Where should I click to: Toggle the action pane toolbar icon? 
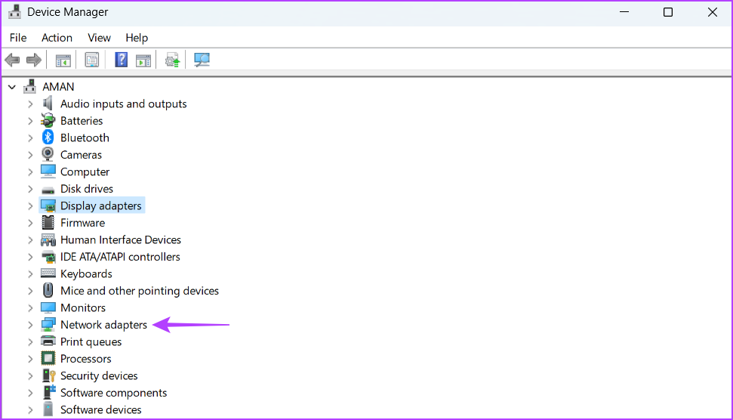143,60
